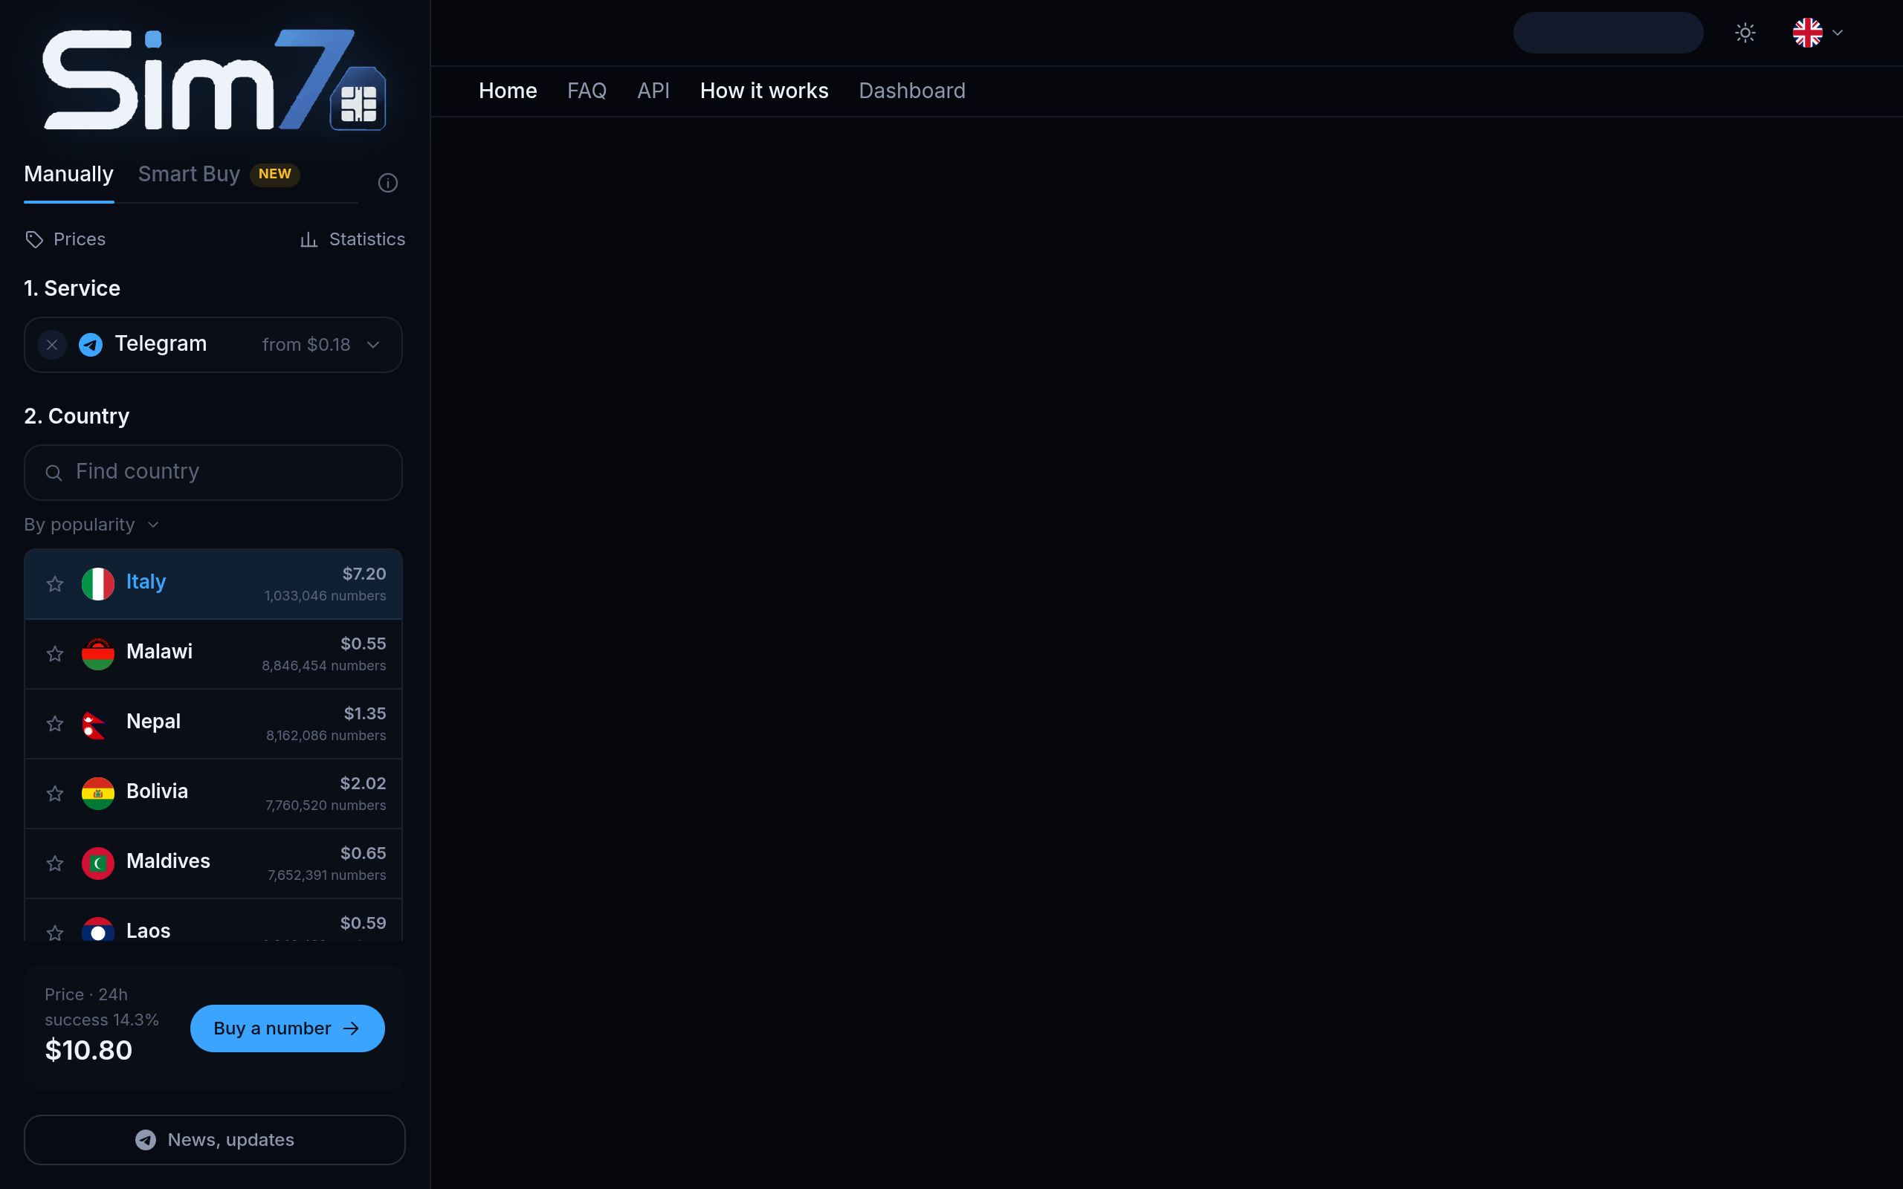Focus the Find country search field
This screenshot has height=1189, width=1903.
(213, 473)
